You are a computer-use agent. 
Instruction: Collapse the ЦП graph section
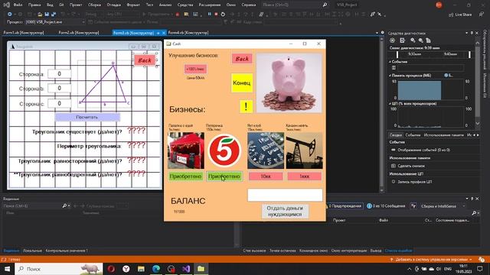390,104
